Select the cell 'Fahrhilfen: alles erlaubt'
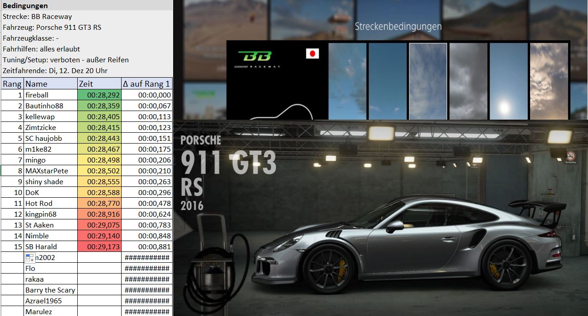 [86, 49]
